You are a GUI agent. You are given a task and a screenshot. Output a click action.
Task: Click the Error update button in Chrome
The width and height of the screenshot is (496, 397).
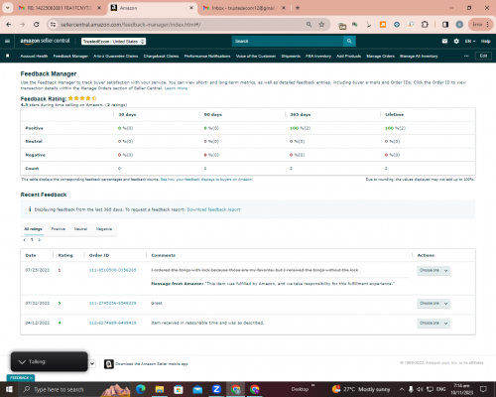pos(480,25)
